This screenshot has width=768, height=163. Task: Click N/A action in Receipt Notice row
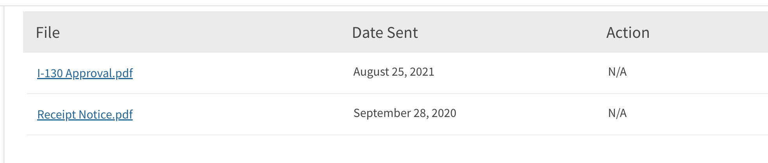point(617,113)
